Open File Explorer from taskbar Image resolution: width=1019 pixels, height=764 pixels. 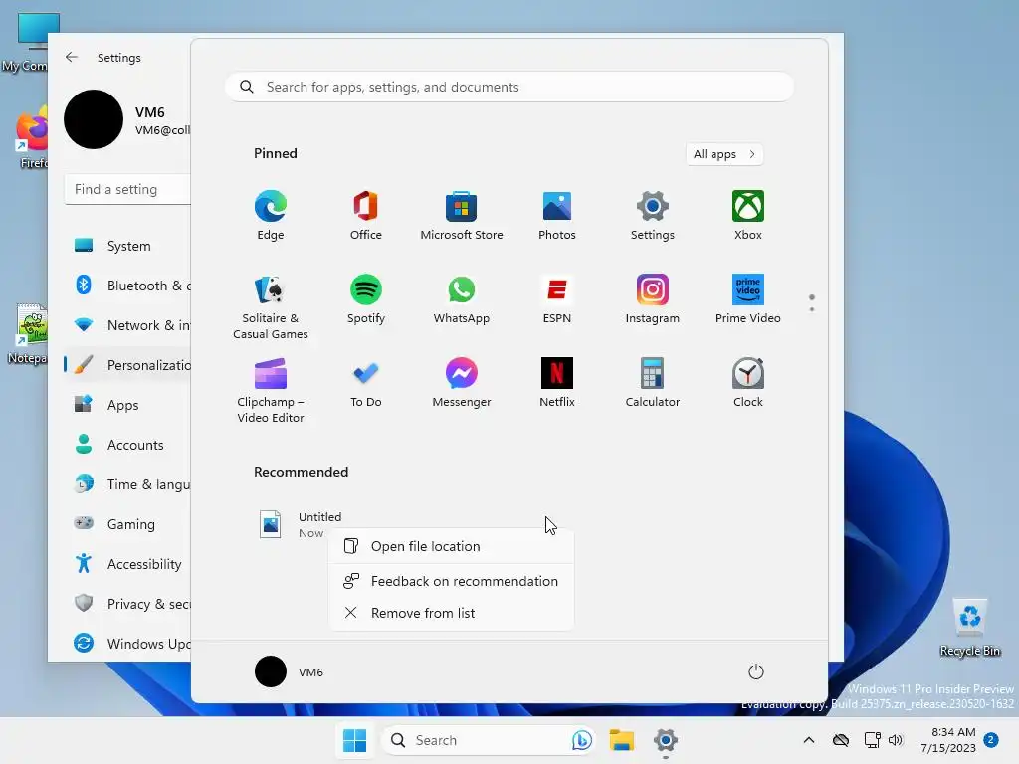click(x=621, y=740)
